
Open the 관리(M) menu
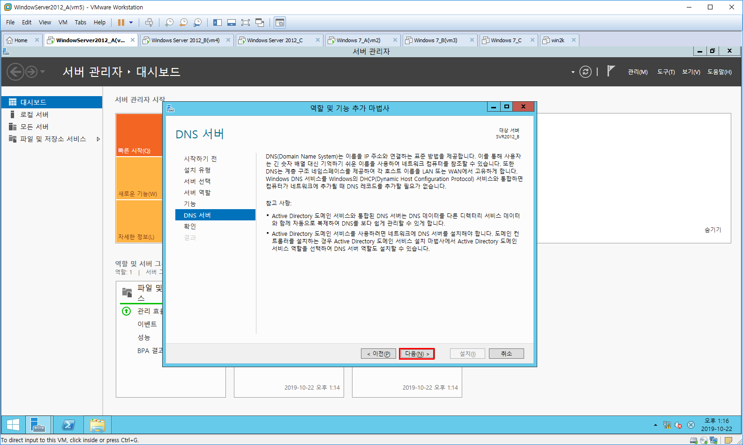click(x=638, y=72)
